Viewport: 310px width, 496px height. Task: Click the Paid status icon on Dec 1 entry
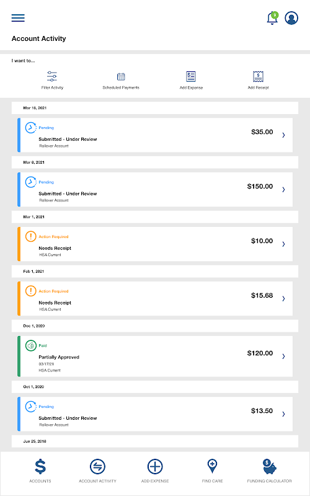pyautogui.click(x=30, y=346)
